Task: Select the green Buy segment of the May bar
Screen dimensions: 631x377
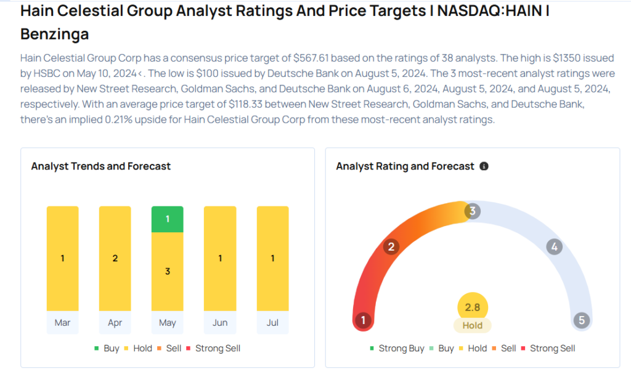Action: coord(168,219)
